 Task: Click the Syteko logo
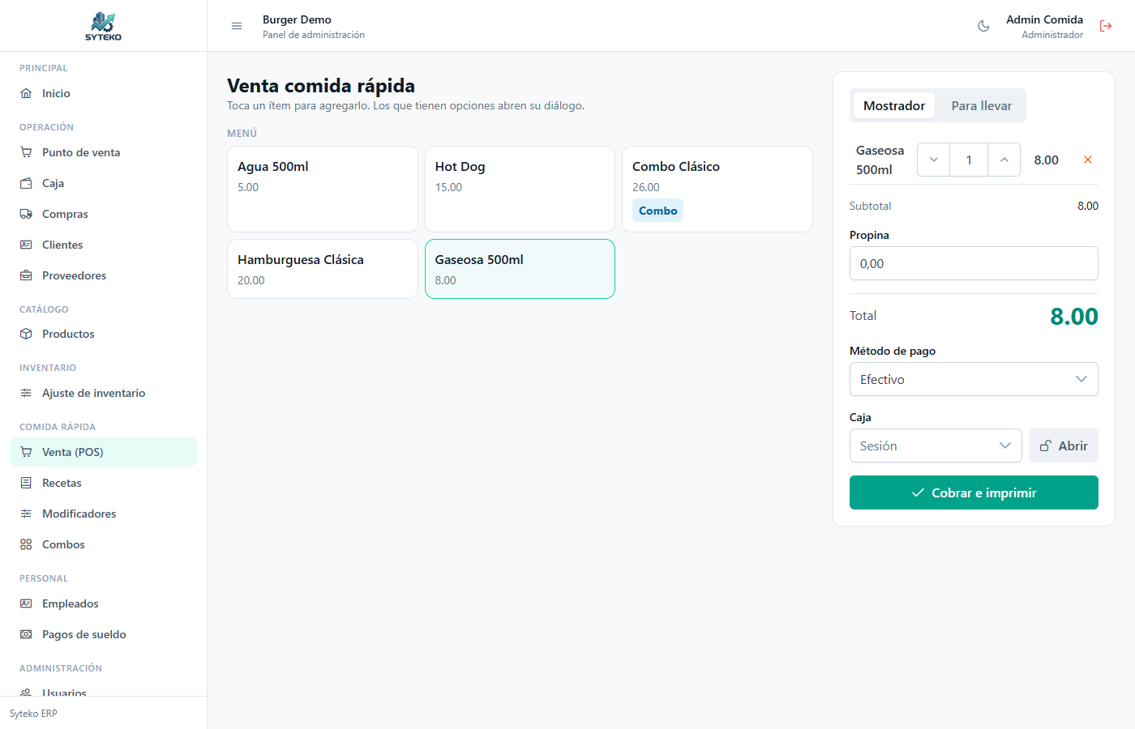coord(103,26)
